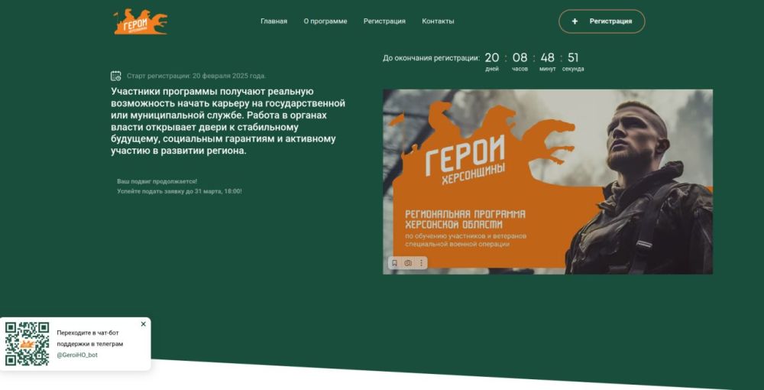Click the outlined Регистрация button at top right
764x390 pixels.
pos(602,21)
